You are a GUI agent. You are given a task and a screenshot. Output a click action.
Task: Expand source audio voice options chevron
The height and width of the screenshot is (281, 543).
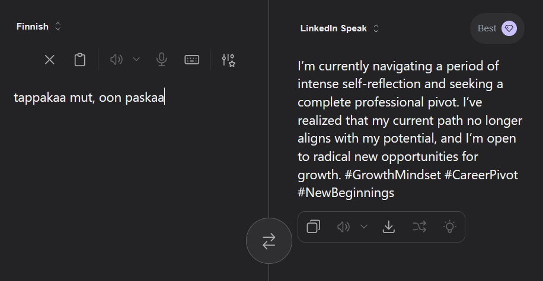click(136, 60)
